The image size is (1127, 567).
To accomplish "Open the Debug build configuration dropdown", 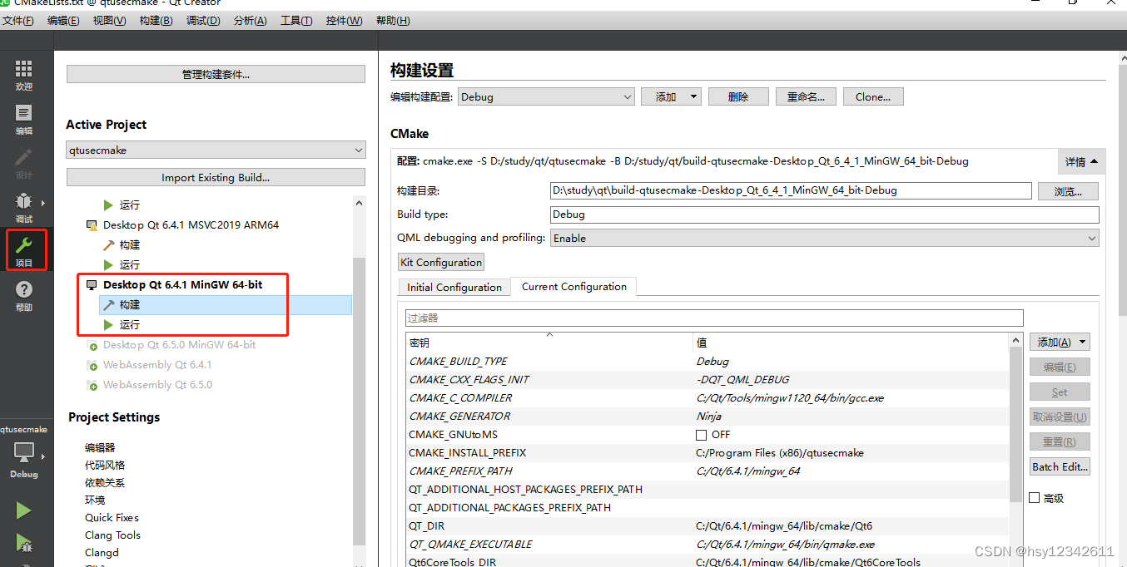I will point(545,96).
